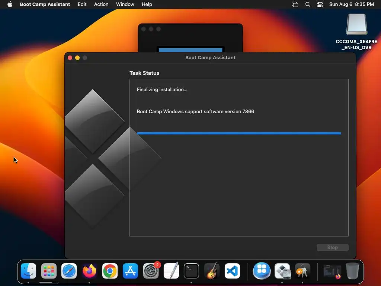The width and height of the screenshot is (381, 286).
Task: Open the Boot Camp Assistant app menu
Action: [45, 4]
